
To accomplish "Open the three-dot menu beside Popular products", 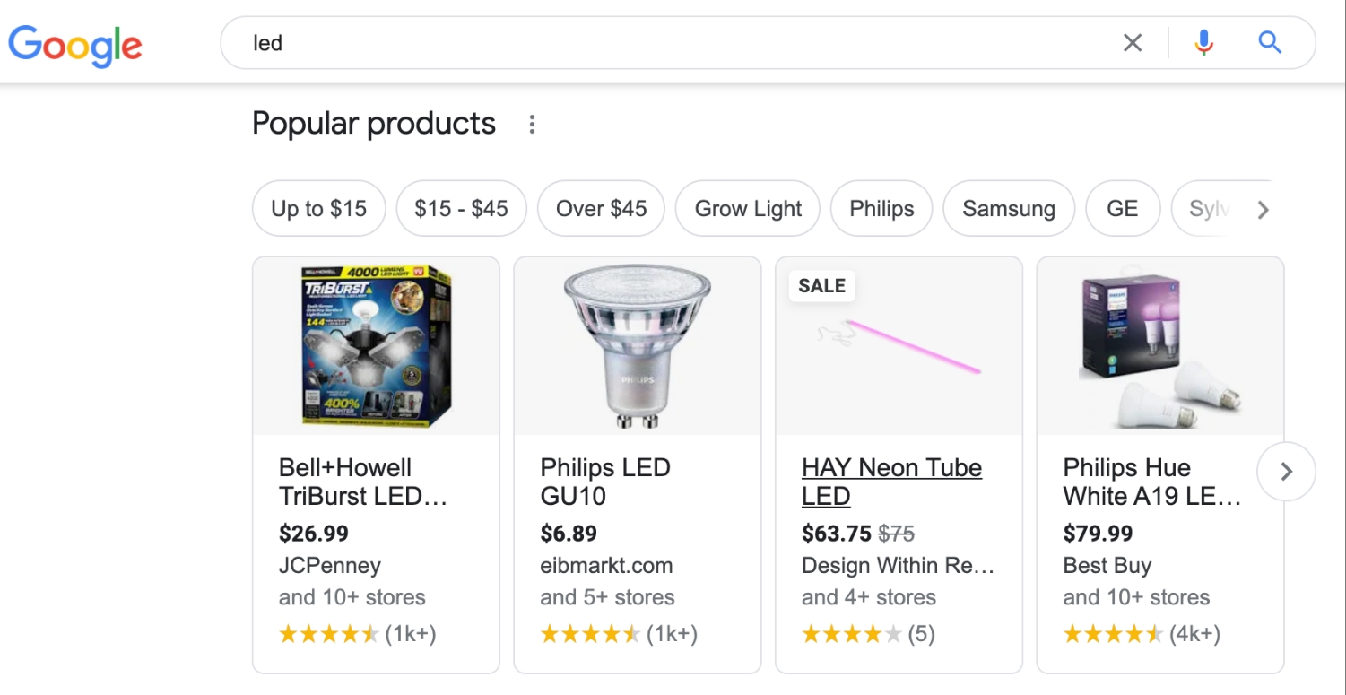I will [x=532, y=124].
